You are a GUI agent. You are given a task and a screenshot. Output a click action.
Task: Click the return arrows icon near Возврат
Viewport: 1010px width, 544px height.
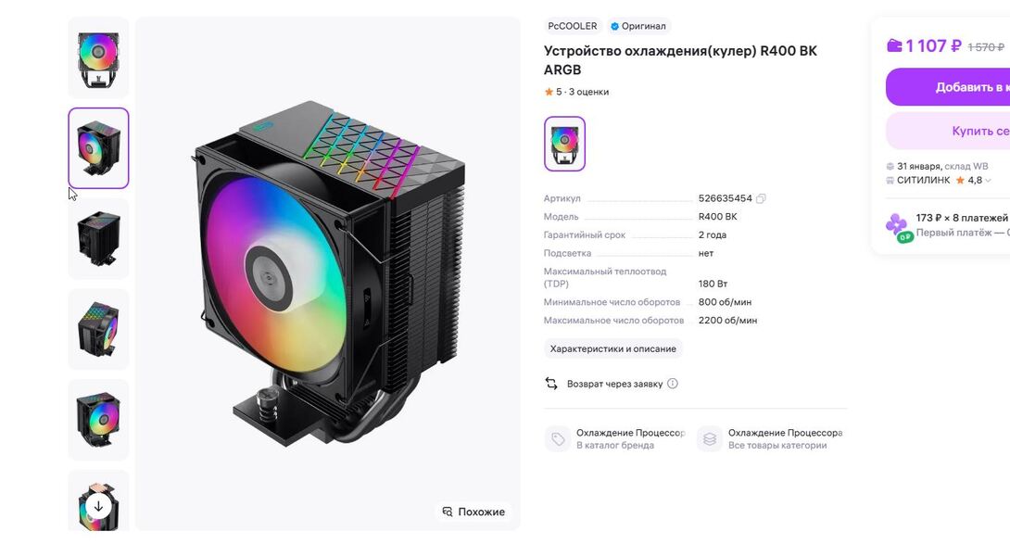point(551,384)
